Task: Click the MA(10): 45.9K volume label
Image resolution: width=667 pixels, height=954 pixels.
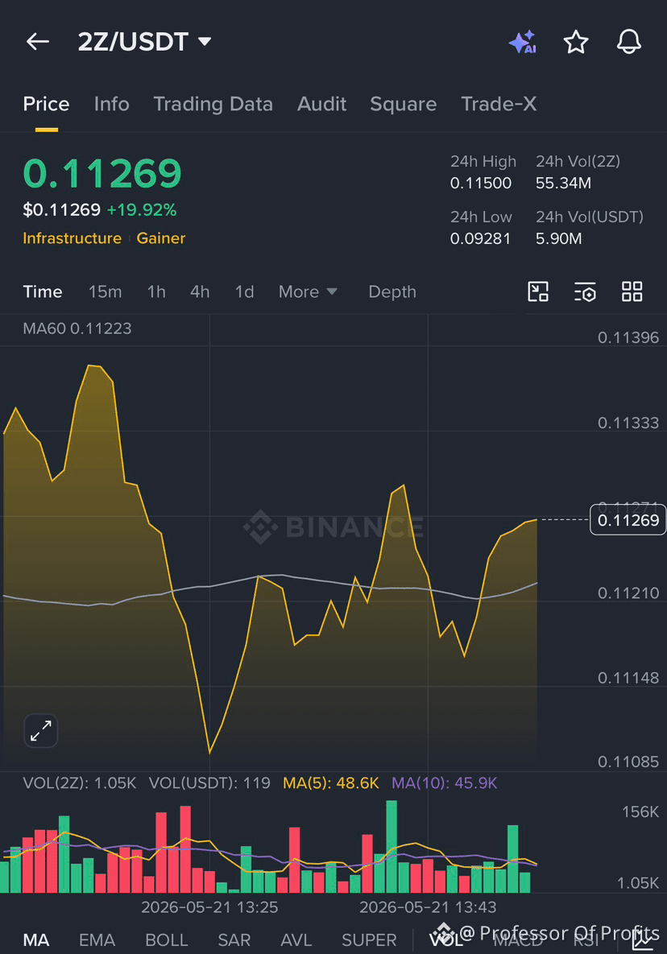Action: 444,783
